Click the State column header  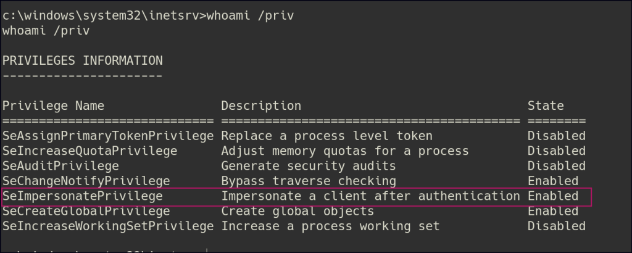point(546,106)
